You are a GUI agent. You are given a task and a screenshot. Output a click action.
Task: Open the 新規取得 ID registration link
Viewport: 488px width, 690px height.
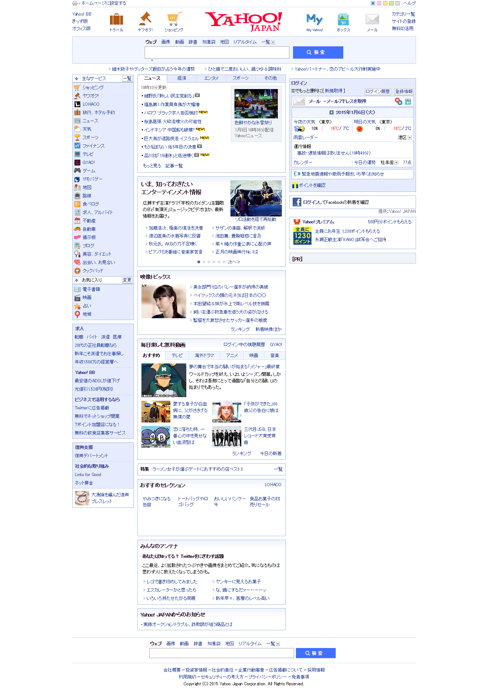point(334,91)
